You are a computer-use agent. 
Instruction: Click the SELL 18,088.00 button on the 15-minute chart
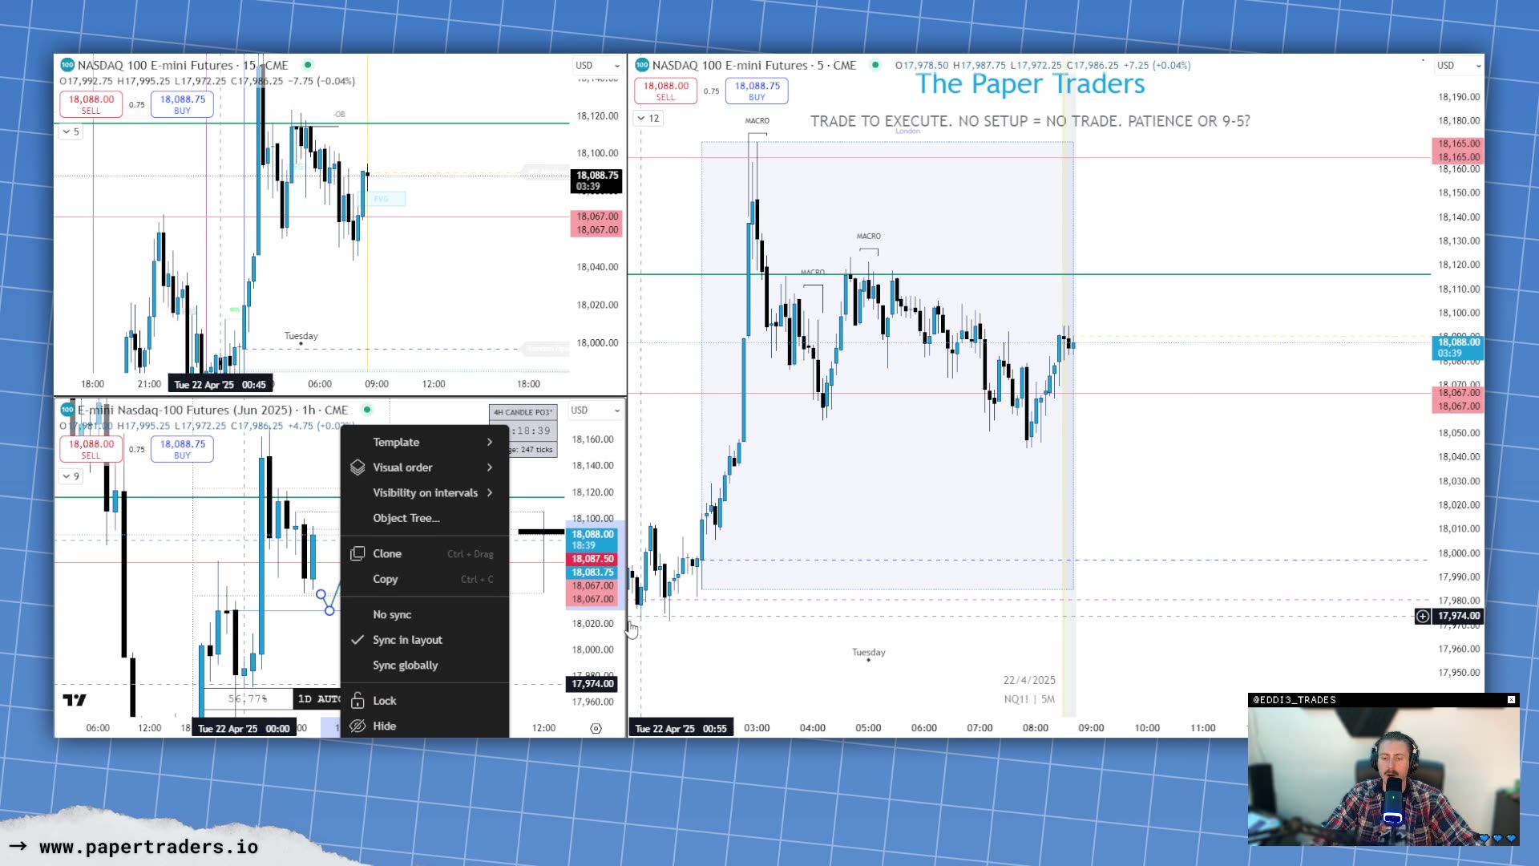(91, 104)
